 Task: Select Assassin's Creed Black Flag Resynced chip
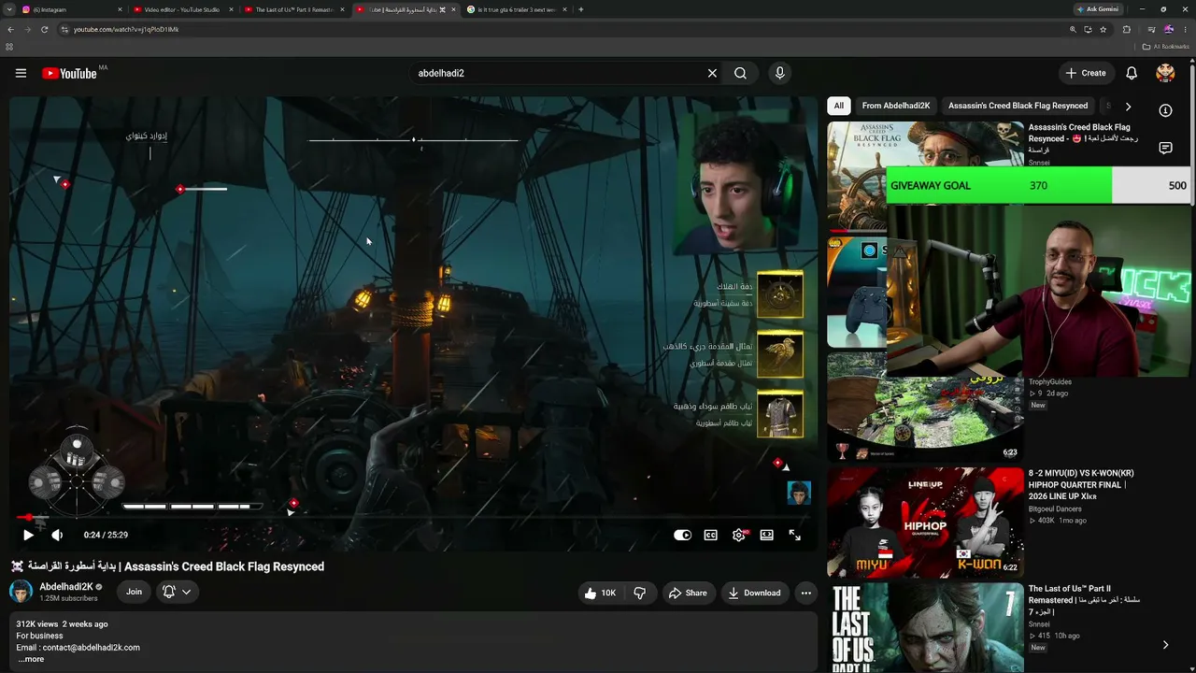(1018, 106)
